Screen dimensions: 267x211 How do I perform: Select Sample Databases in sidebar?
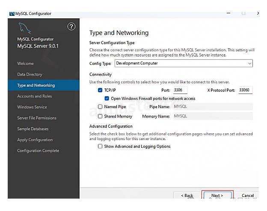tap(33, 129)
